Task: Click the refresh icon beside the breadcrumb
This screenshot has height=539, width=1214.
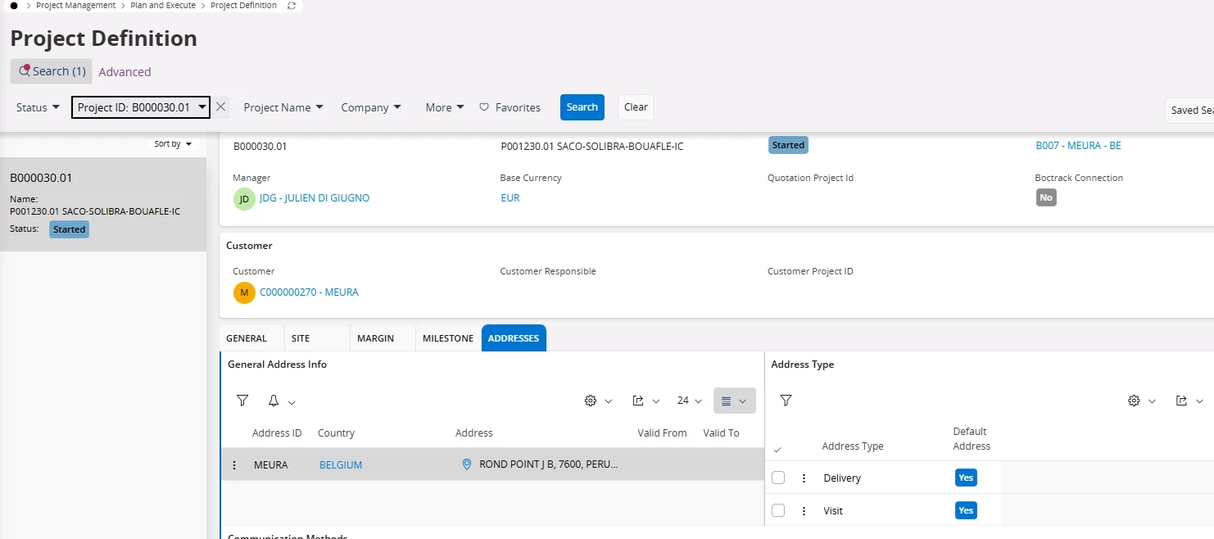Action: [292, 6]
